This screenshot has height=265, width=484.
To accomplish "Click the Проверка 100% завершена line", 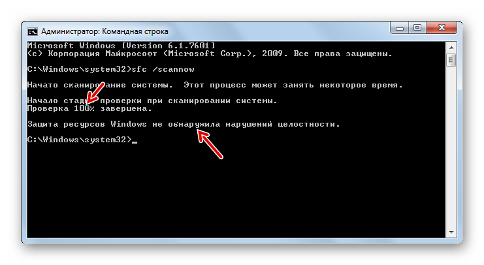I will [89, 108].
